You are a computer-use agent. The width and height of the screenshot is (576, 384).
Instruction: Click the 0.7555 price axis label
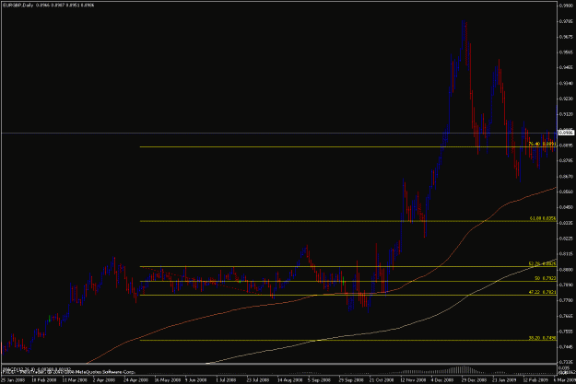pos(566,332)
